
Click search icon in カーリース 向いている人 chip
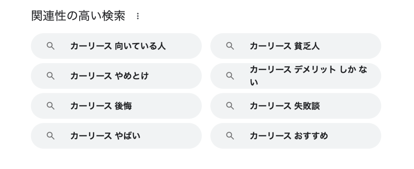51,46
